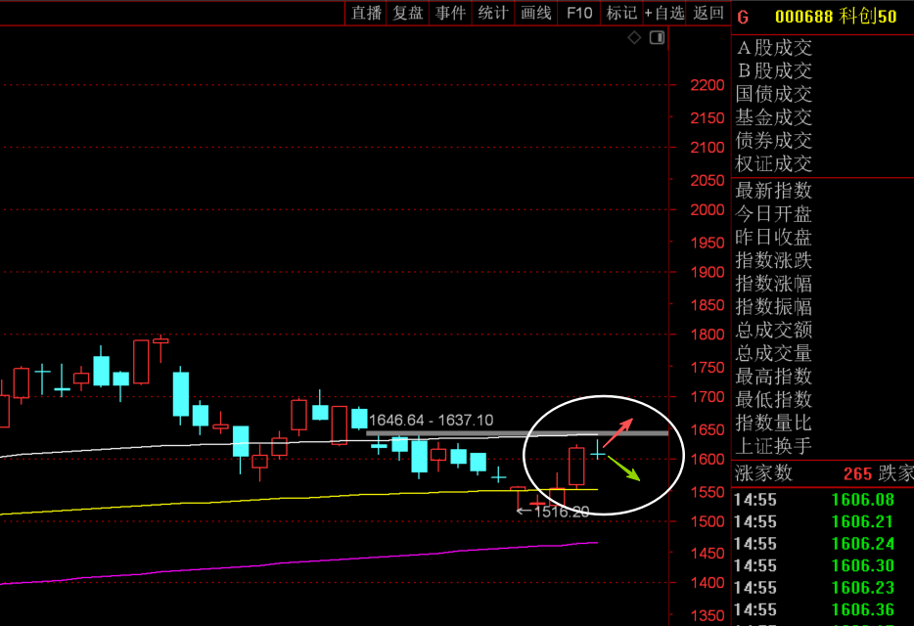Click the 000688 科创50 title
The height and width of the screenshot is (626, 914).
point(836,17)
